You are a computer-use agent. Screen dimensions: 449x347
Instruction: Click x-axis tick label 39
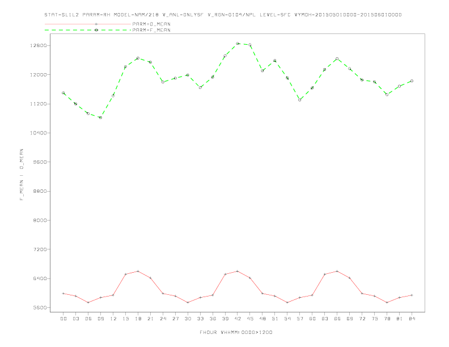[225, 319]
